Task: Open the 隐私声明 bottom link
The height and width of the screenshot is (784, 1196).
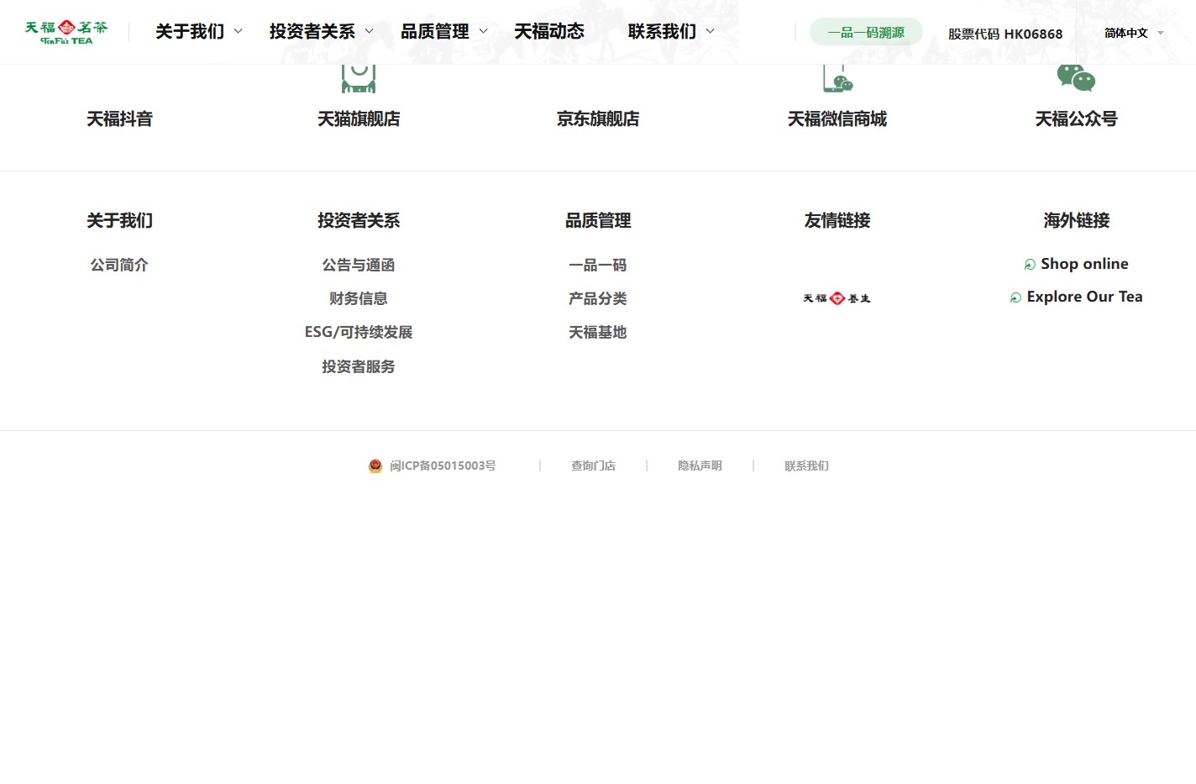Action: point(700,466)
